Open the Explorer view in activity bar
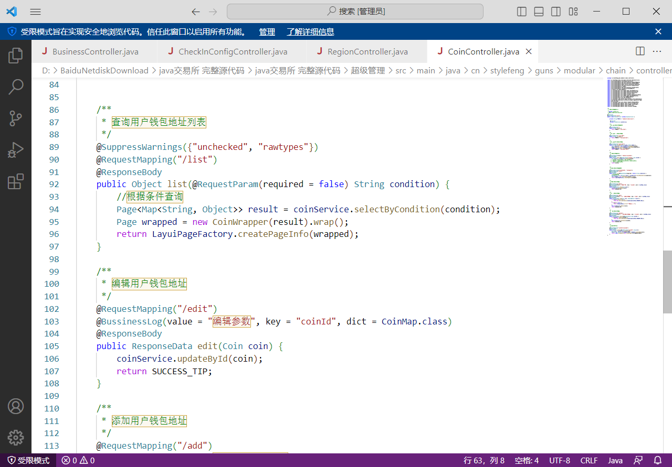The height and width of the screenshot is (467, 672). (16, 55)
